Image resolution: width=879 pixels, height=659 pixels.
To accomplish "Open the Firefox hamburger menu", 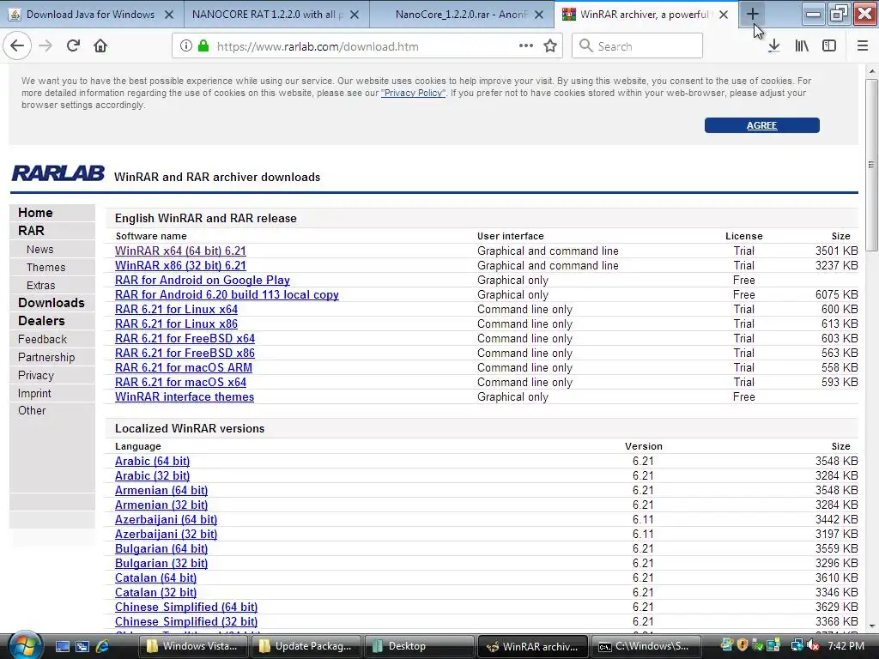I will [x=863, y=46].
